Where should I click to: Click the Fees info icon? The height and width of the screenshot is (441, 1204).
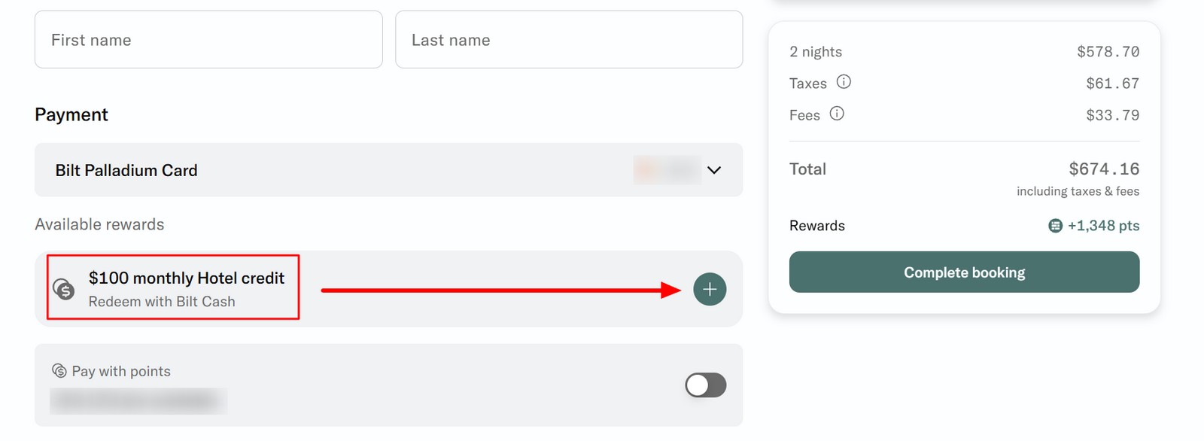837,114
